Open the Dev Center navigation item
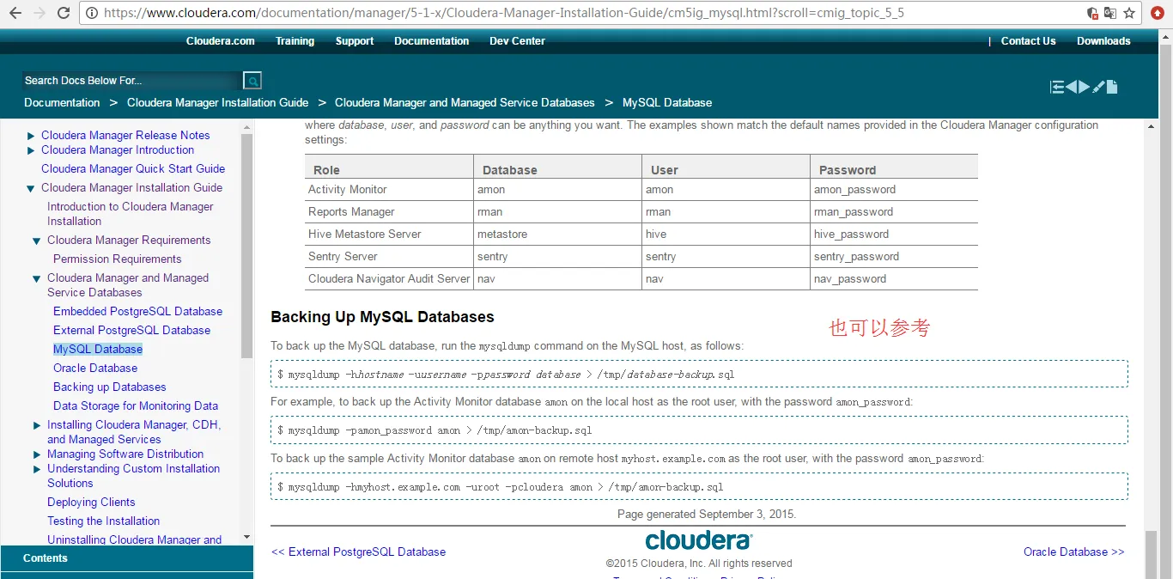Viewport: 1173px width, 579px height. [x=517, y=40]
